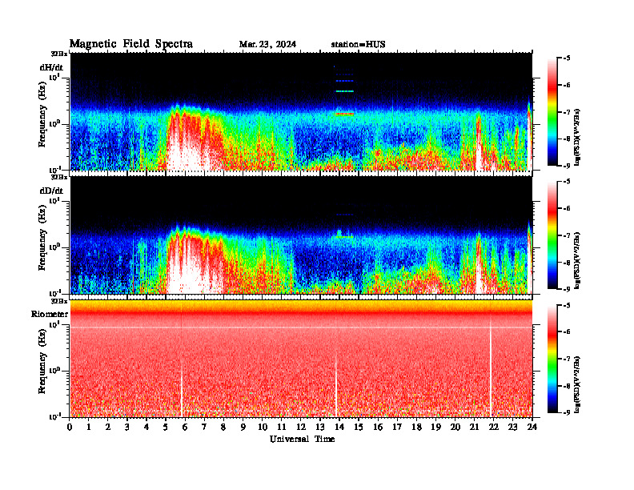
Task: Click hour "13" on the Universal Time axis
Action: tap(320, 427)
